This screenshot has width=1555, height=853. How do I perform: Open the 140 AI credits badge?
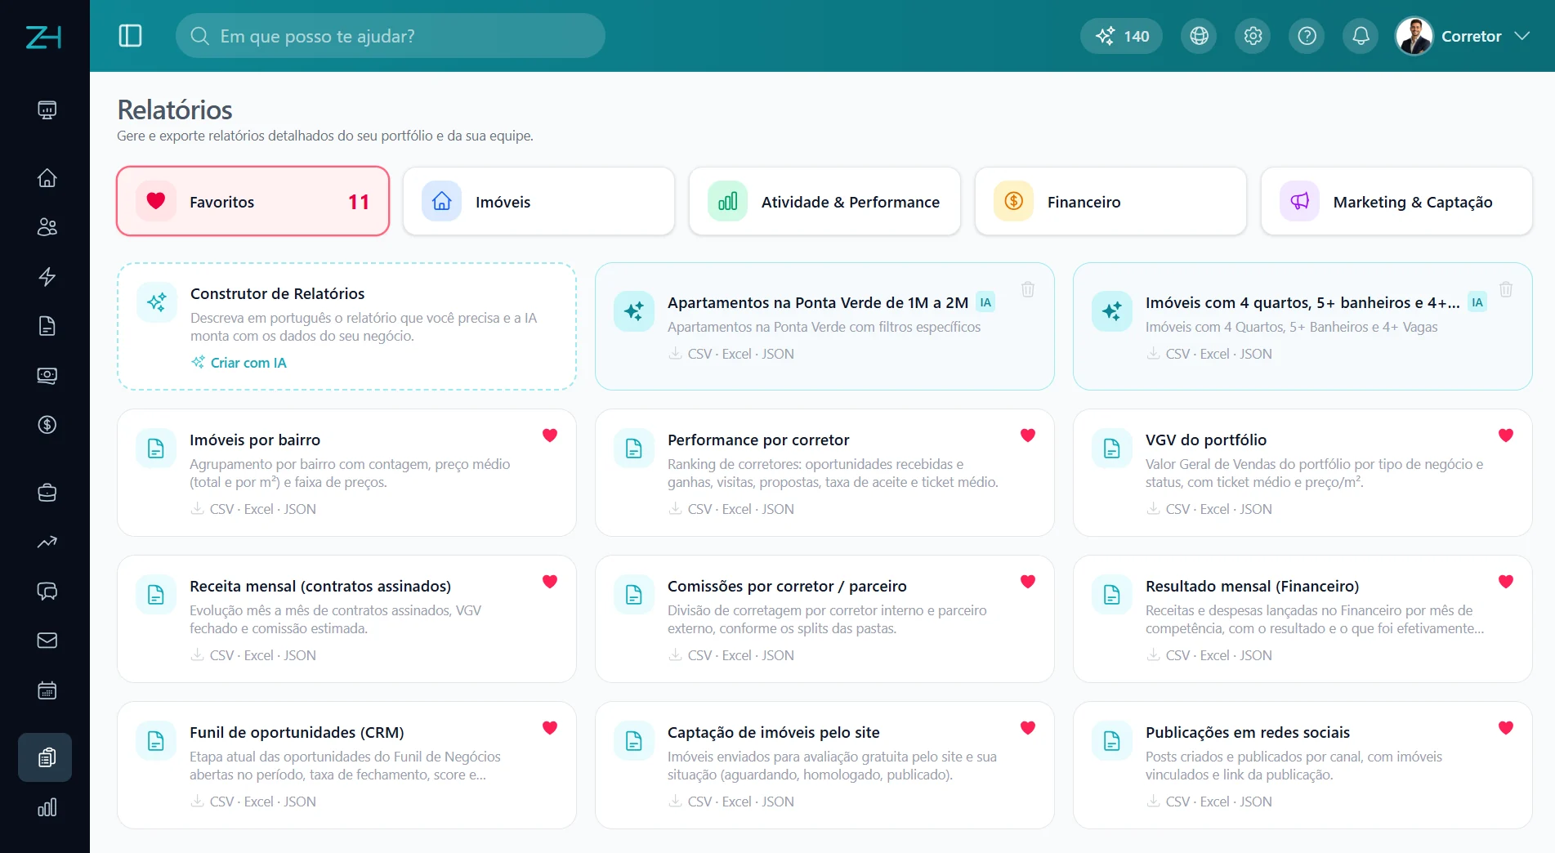point(1121,36)
